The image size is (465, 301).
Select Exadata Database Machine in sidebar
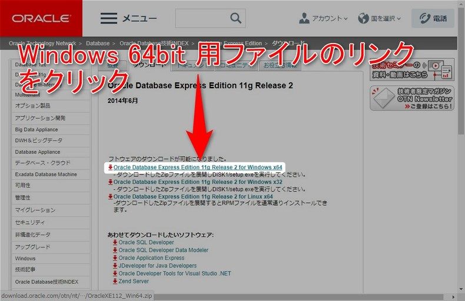pyautogui.click(x=51, y=175)
